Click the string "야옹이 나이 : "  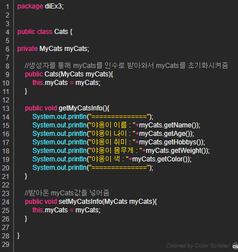pyautogui.click(x=112, y=134)
